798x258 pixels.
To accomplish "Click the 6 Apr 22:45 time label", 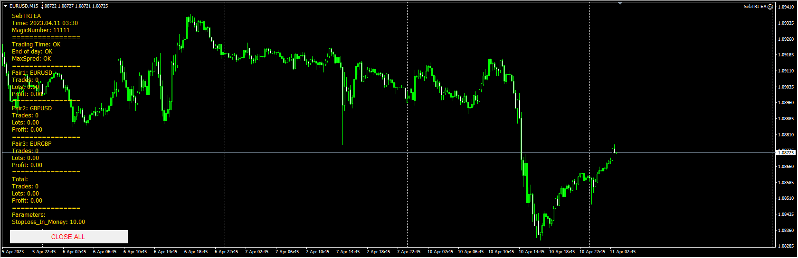I will tap(227, 252).
